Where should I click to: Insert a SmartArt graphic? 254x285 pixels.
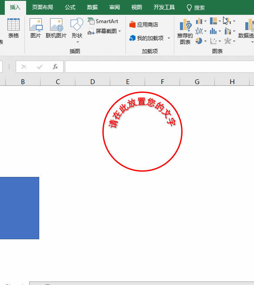(x=103, y=21)
